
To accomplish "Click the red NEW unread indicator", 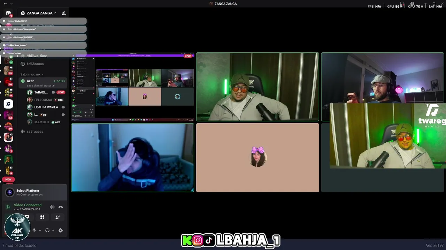I will click(x=8, y=180).
